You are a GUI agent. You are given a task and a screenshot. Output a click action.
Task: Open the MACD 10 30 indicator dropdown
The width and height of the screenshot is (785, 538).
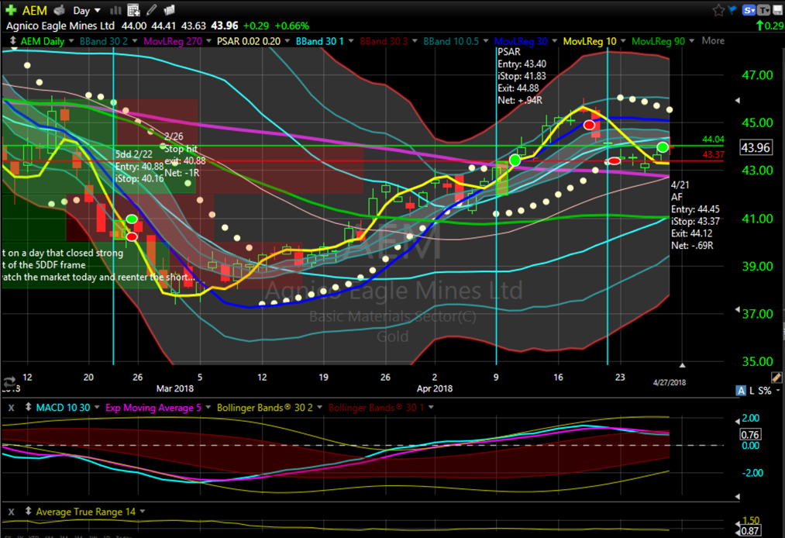pyautogui.click(x=97, y=408)
